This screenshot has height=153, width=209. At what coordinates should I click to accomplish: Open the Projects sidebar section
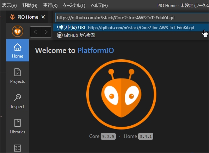click(18, 76)
